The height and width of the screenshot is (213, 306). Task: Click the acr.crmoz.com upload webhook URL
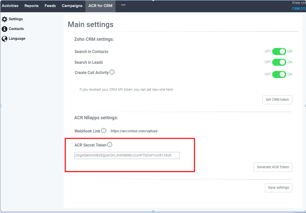click(134, 131)
